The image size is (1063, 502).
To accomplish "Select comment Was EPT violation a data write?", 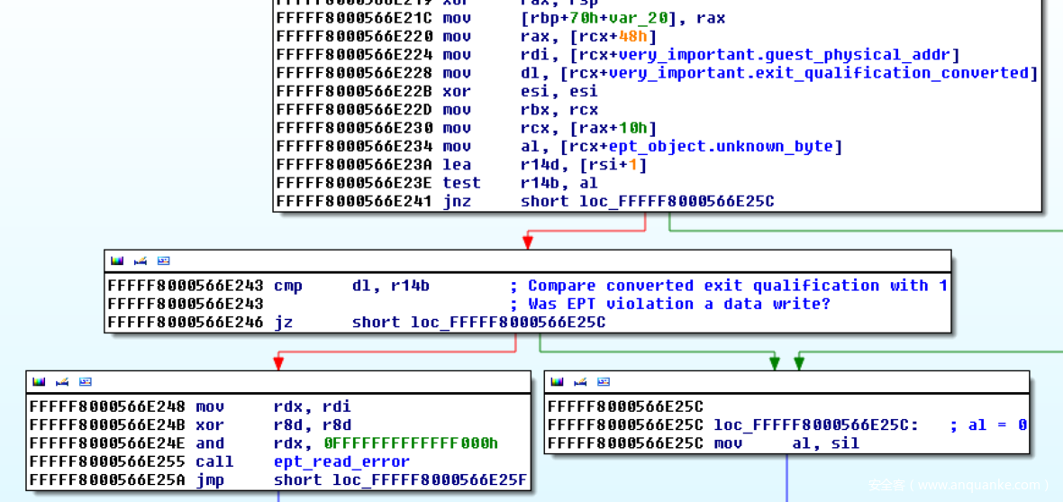I will coord(678,304).
